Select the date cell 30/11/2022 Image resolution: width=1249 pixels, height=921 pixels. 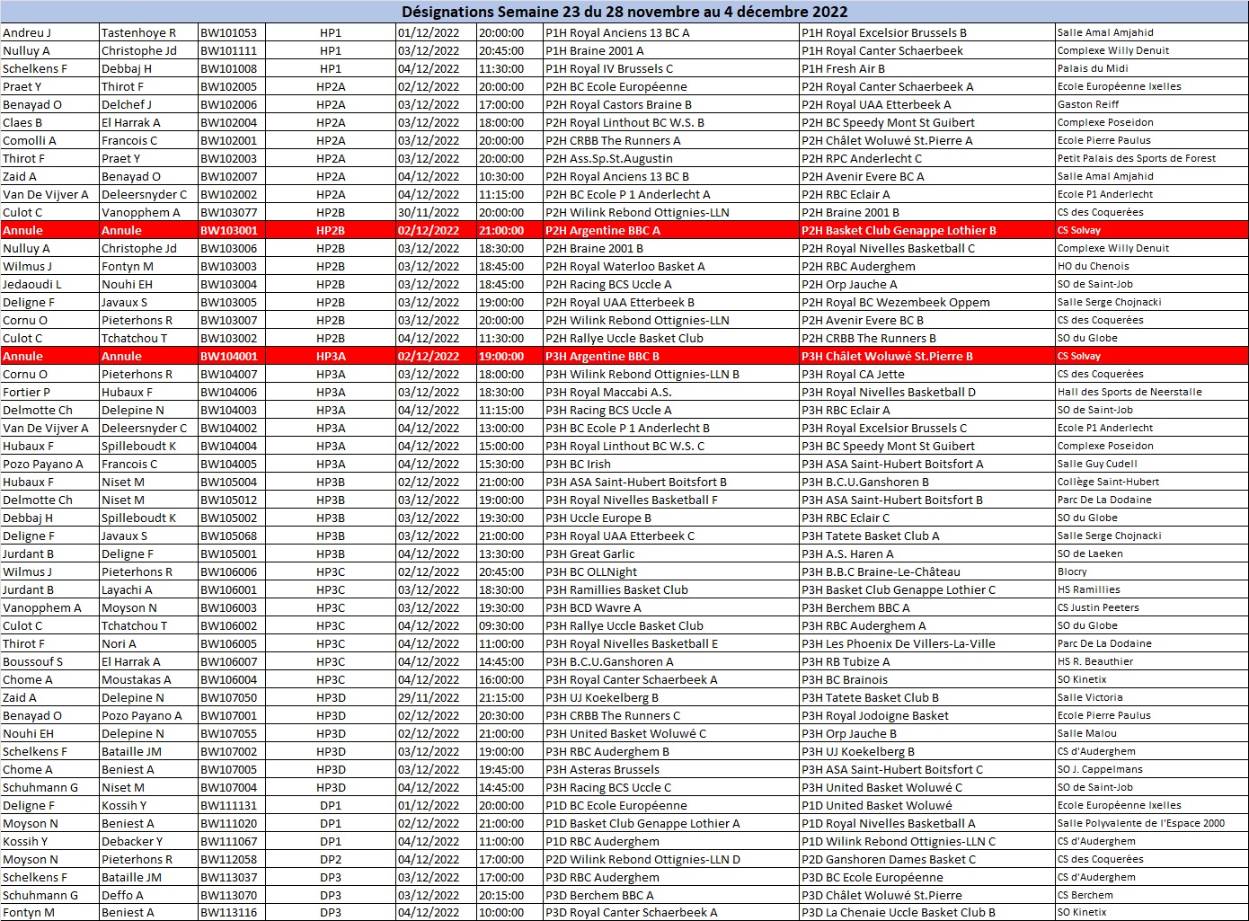point(429,213)
